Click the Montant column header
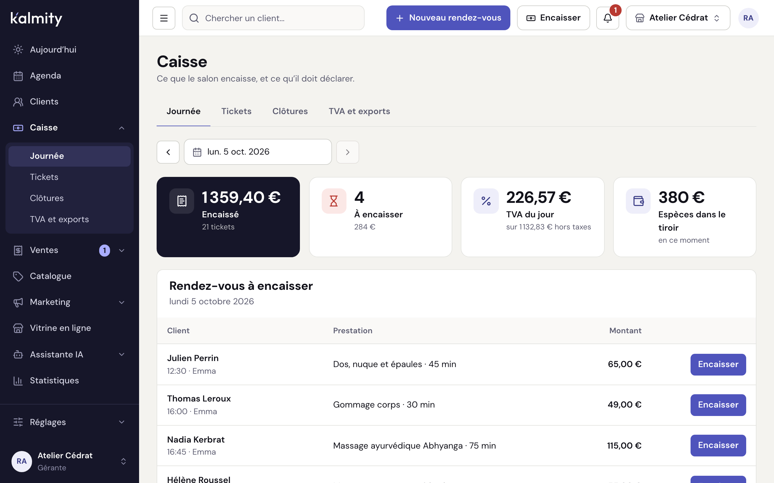Screen dimensions: 774x483 tap(625, 331)
